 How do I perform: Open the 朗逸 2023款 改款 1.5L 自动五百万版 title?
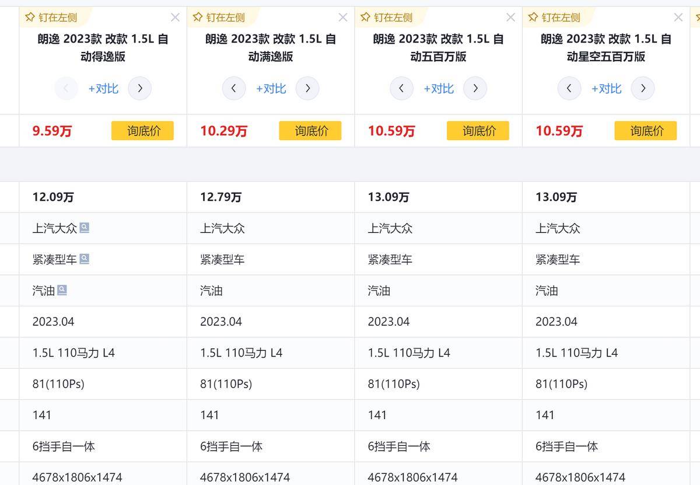[x=439, y=48]
